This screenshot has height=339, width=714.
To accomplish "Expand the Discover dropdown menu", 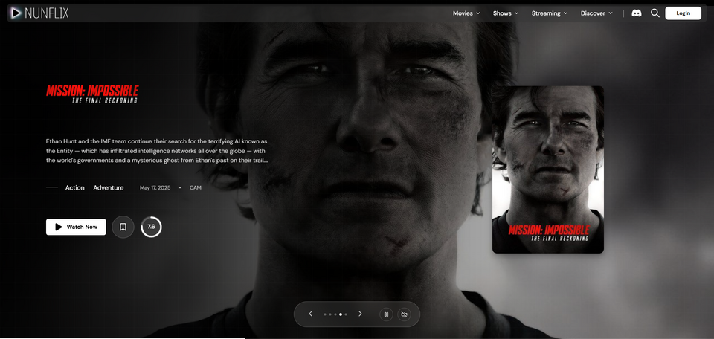I will pyautogui.click(x=596, y=13).
